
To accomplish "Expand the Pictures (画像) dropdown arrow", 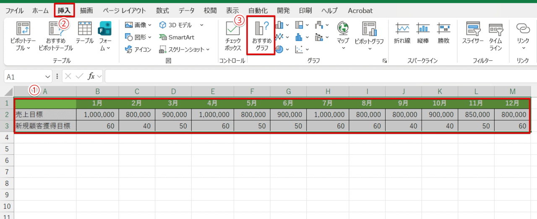I will click(150, 25).
